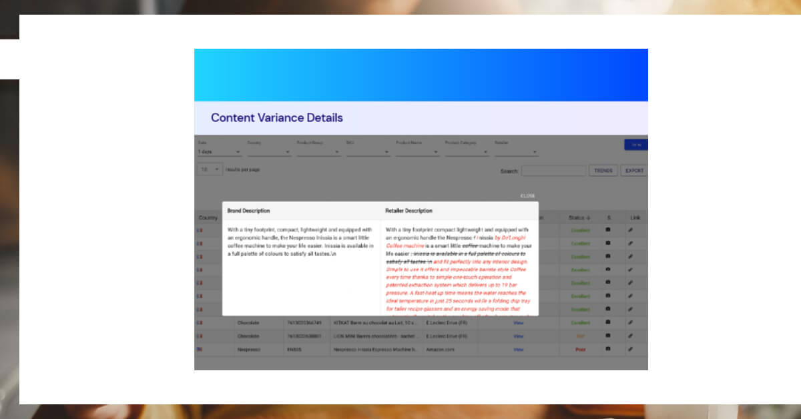Open the Date dropdown showing 1 days

pyautogui.click(x=219, y=152)
